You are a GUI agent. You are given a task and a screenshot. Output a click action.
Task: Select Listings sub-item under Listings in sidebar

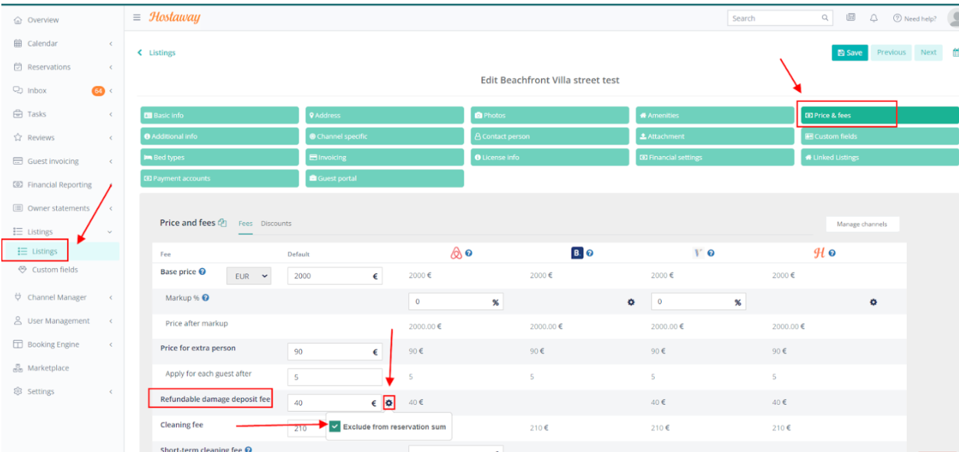coord(45,252)
